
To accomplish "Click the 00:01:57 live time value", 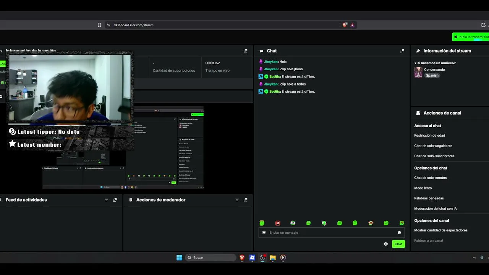I will (212, 63).
